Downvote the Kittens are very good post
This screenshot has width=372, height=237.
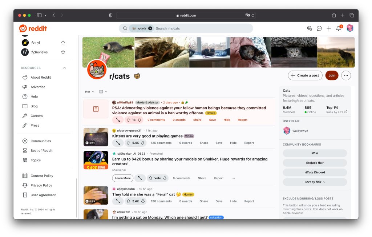point(142,143)
